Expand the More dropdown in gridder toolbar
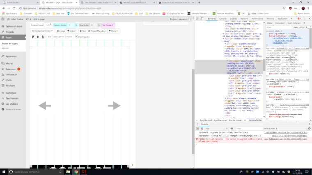Screen dimensions: 312x175 pos(114,31)
